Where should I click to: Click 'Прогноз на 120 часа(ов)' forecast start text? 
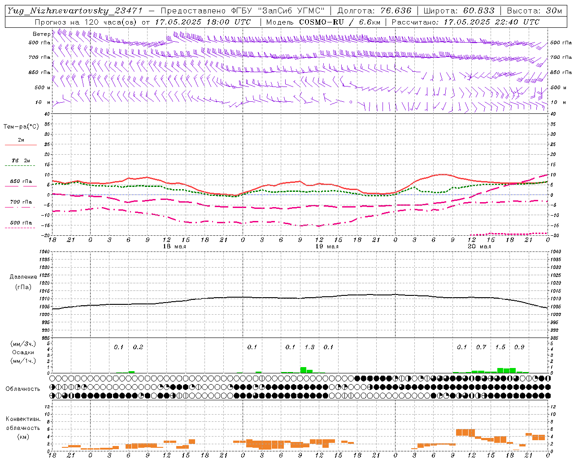click(x=86, y=22)
